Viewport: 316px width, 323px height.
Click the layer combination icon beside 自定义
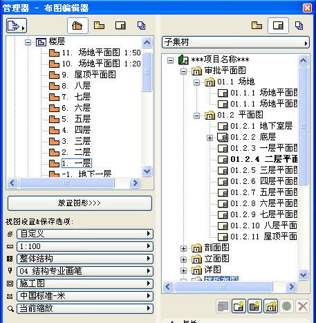pos(10,234)
